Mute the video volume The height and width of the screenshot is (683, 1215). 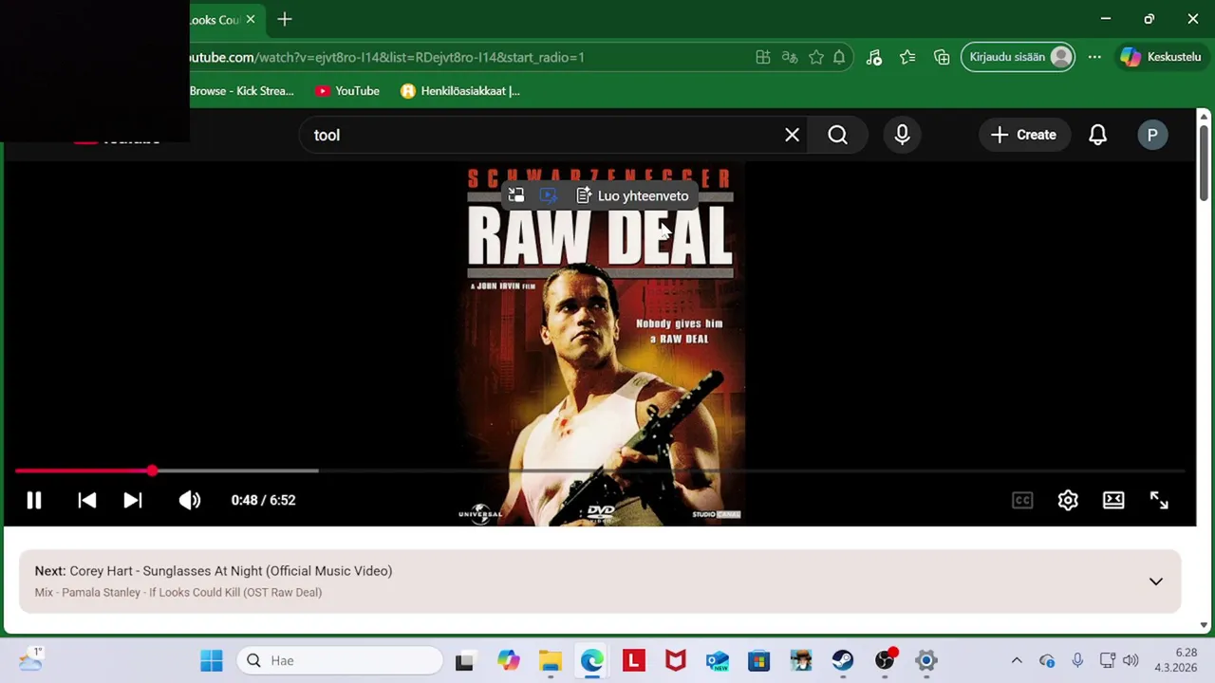[190, 500]
